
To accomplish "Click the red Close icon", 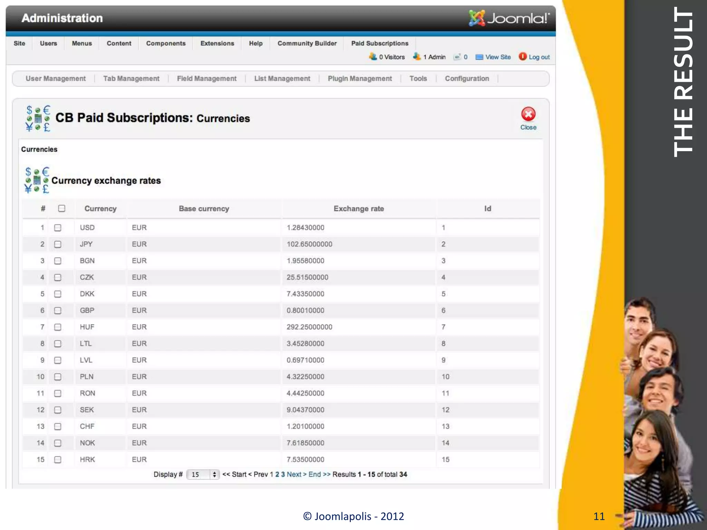I will coord(528,114).
